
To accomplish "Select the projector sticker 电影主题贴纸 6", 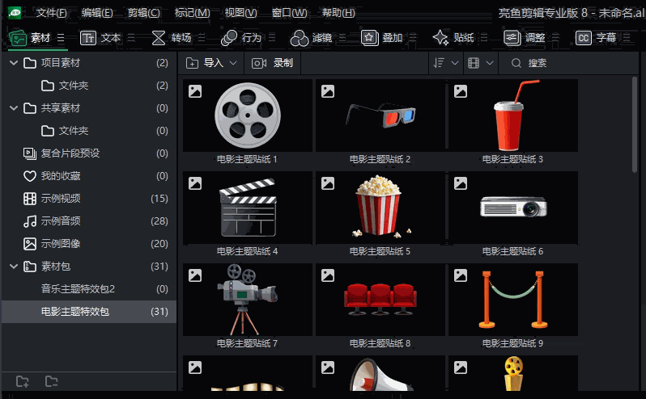I will 513,208.
